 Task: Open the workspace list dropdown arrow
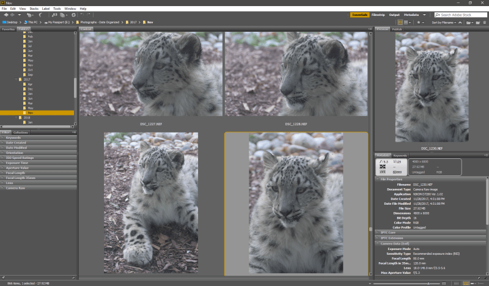click(x=424, y=15)
